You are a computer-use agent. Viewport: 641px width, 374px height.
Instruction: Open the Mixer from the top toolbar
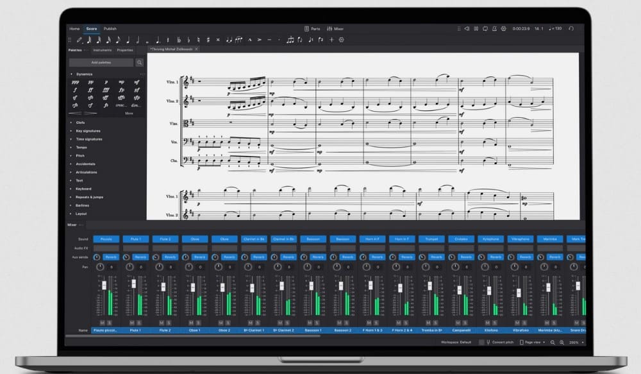(335, 29)
